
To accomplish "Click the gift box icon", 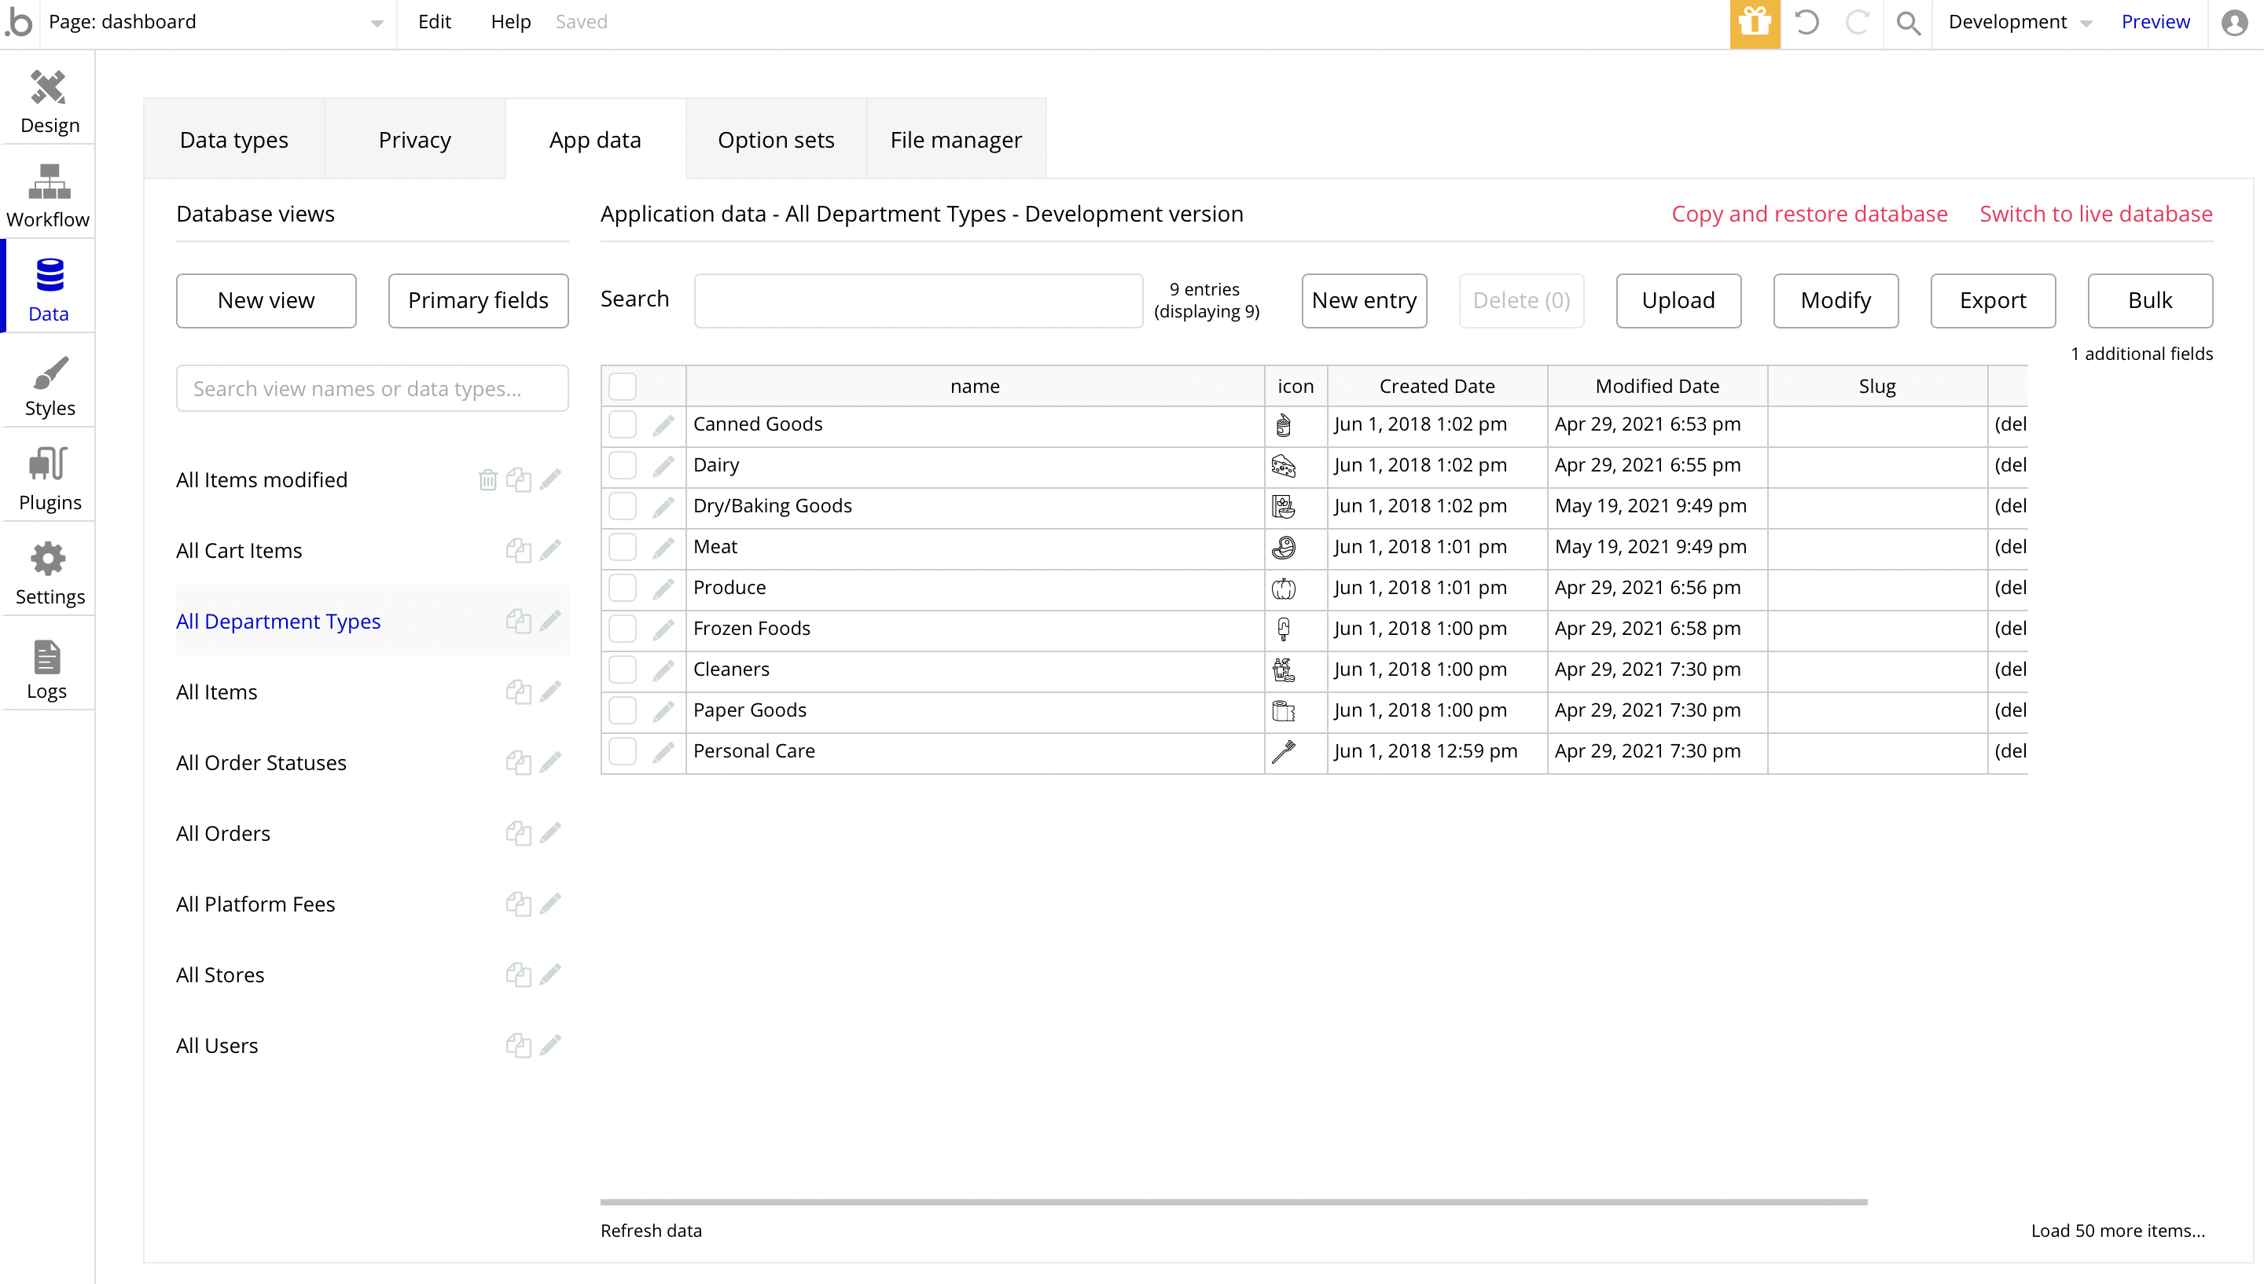I will coord(1755,23).
